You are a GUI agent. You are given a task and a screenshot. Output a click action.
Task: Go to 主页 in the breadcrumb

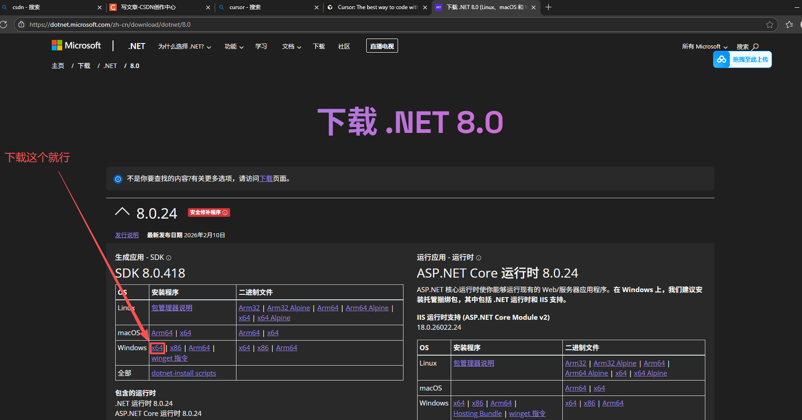tap(58, 66)
